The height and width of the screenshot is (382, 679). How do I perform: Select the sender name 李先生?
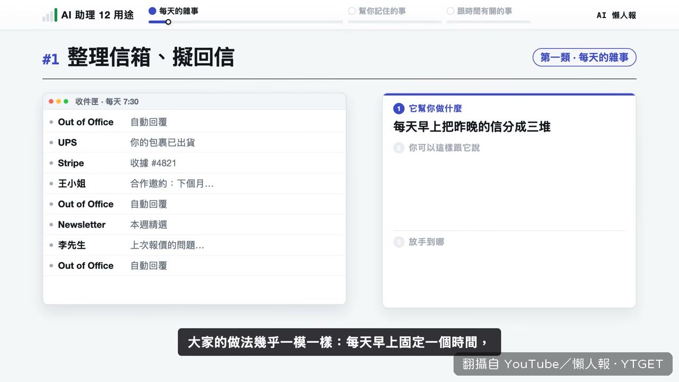[x=72, y=245]
